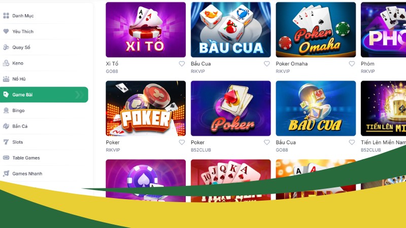This screenshot has width=406, height=228.
Task: Click the Poker RIKVIP game title link
Action: click(113, 142)
